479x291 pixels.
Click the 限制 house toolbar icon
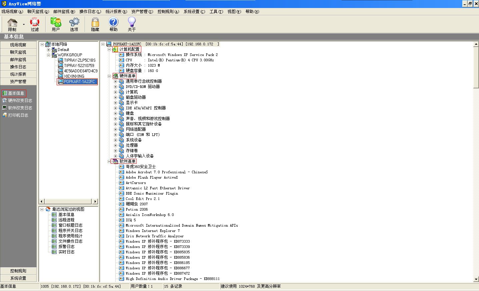[x=12, y=22]
